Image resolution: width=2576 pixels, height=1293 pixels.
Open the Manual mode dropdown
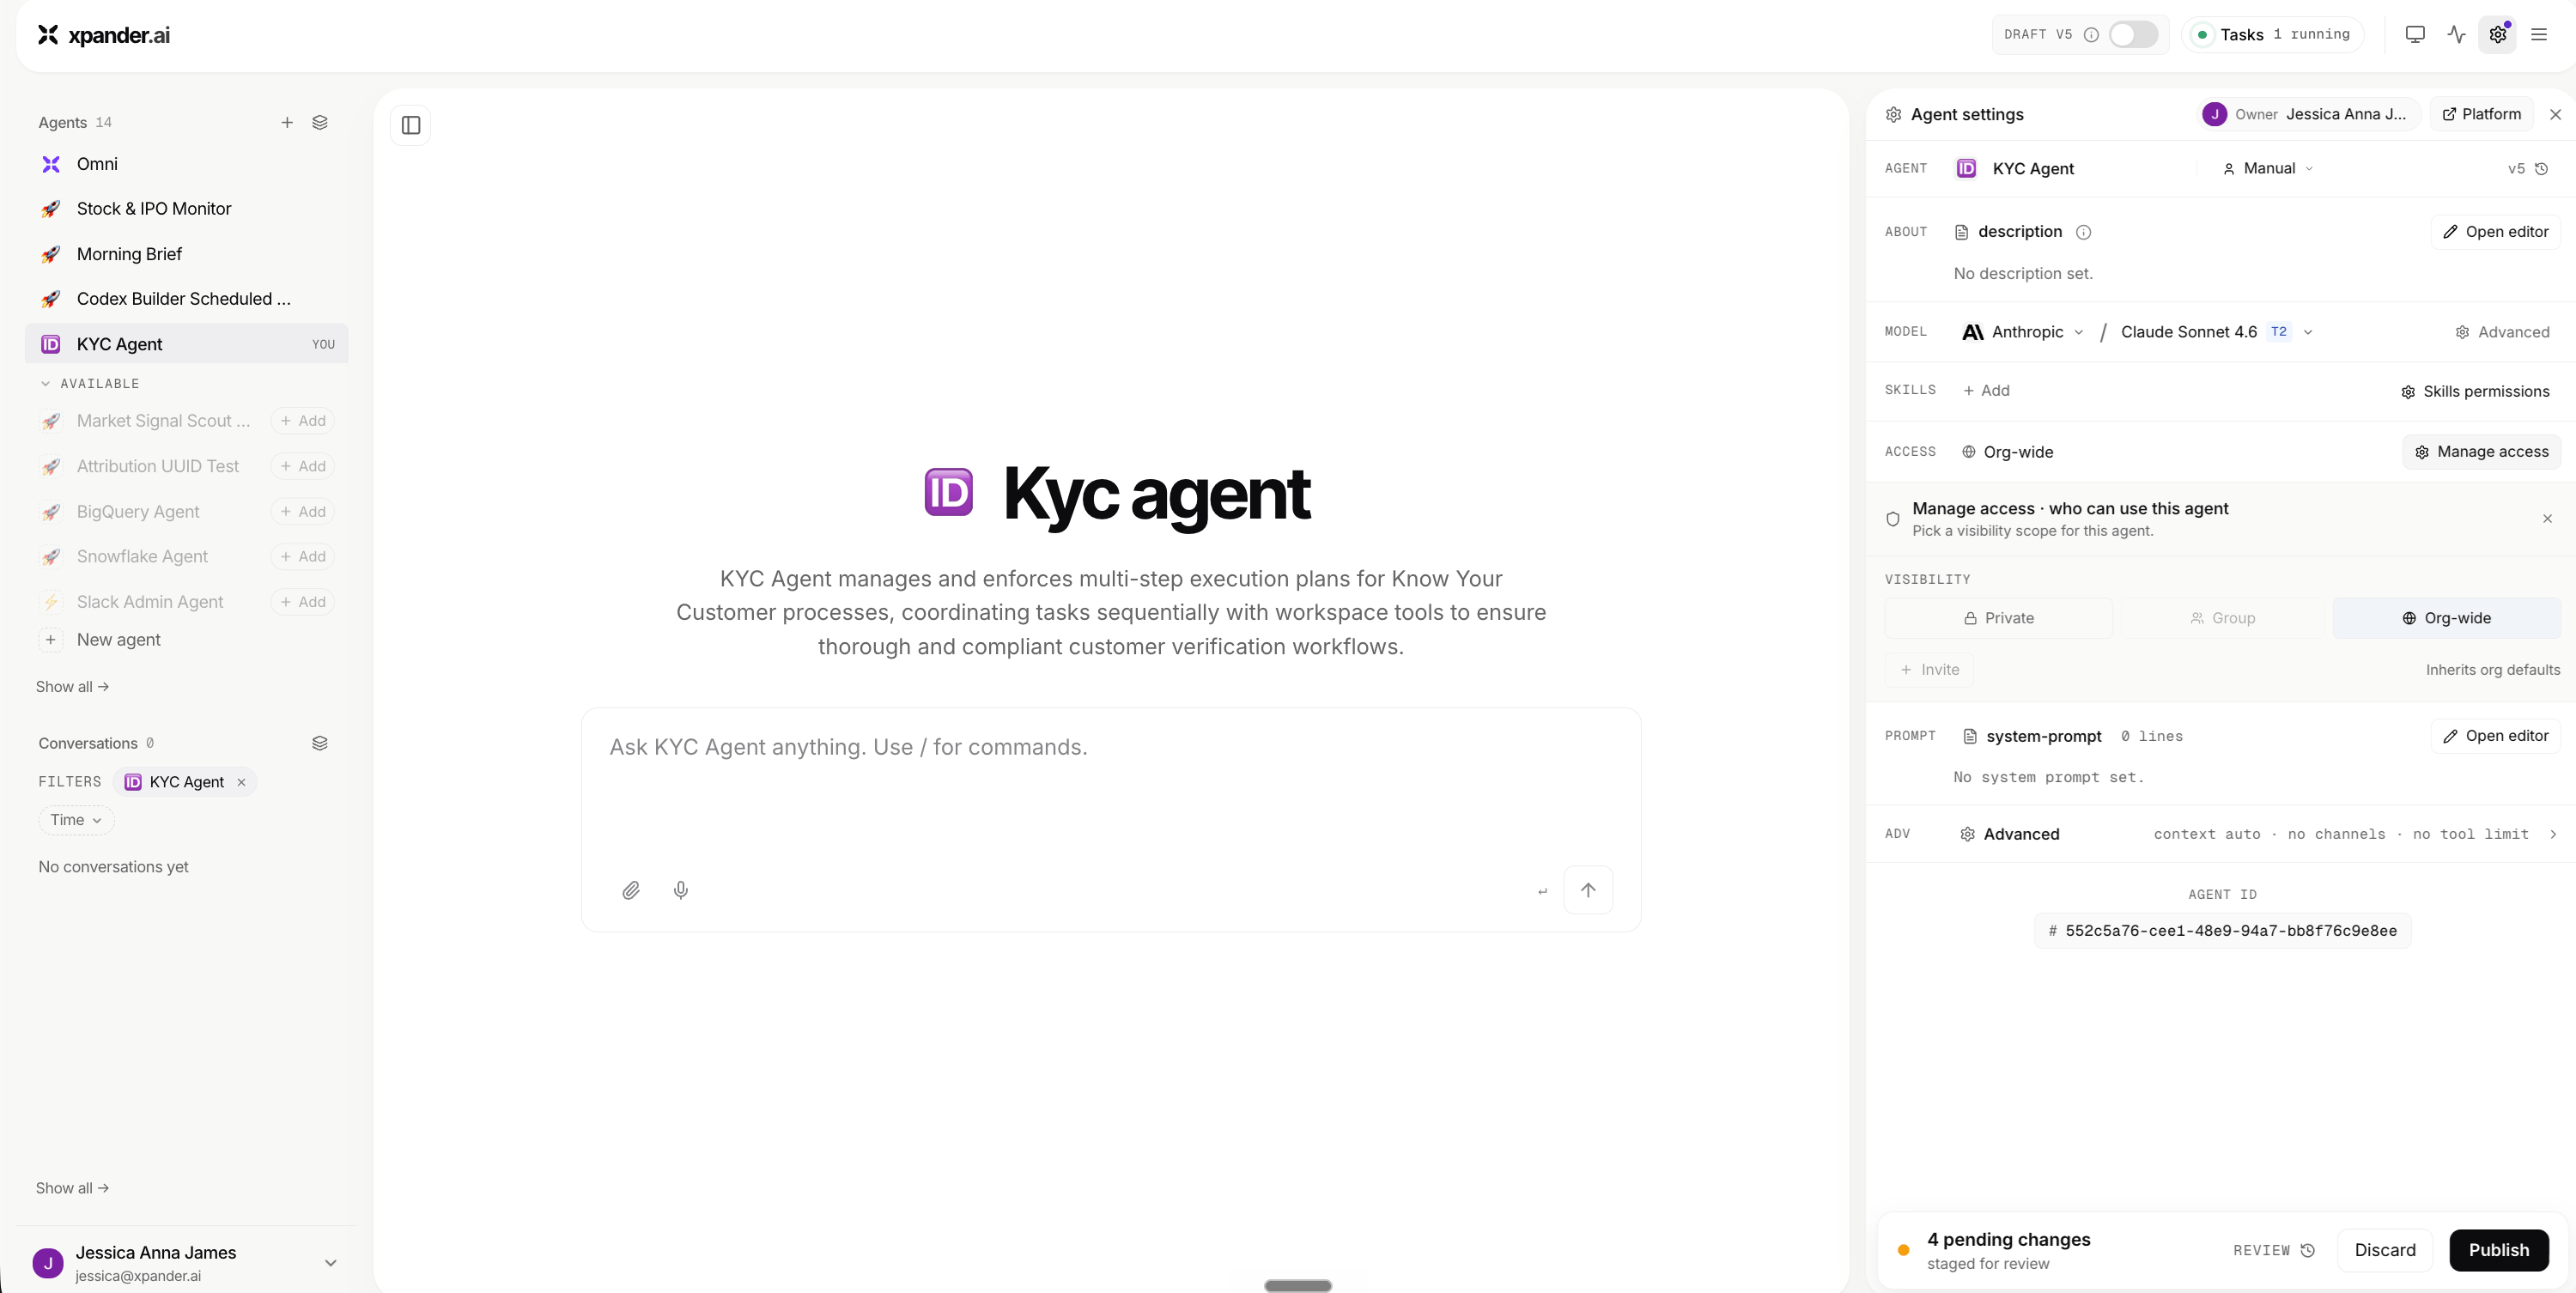pos(2269,169)
